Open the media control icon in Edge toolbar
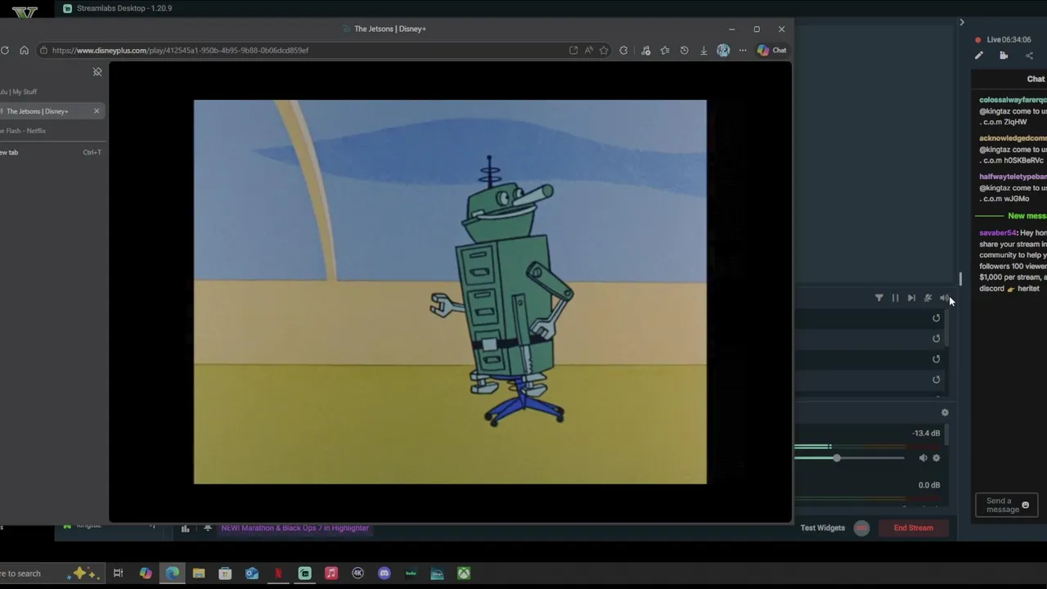Viewport: 1047px width, 589px height. (645, 50)
